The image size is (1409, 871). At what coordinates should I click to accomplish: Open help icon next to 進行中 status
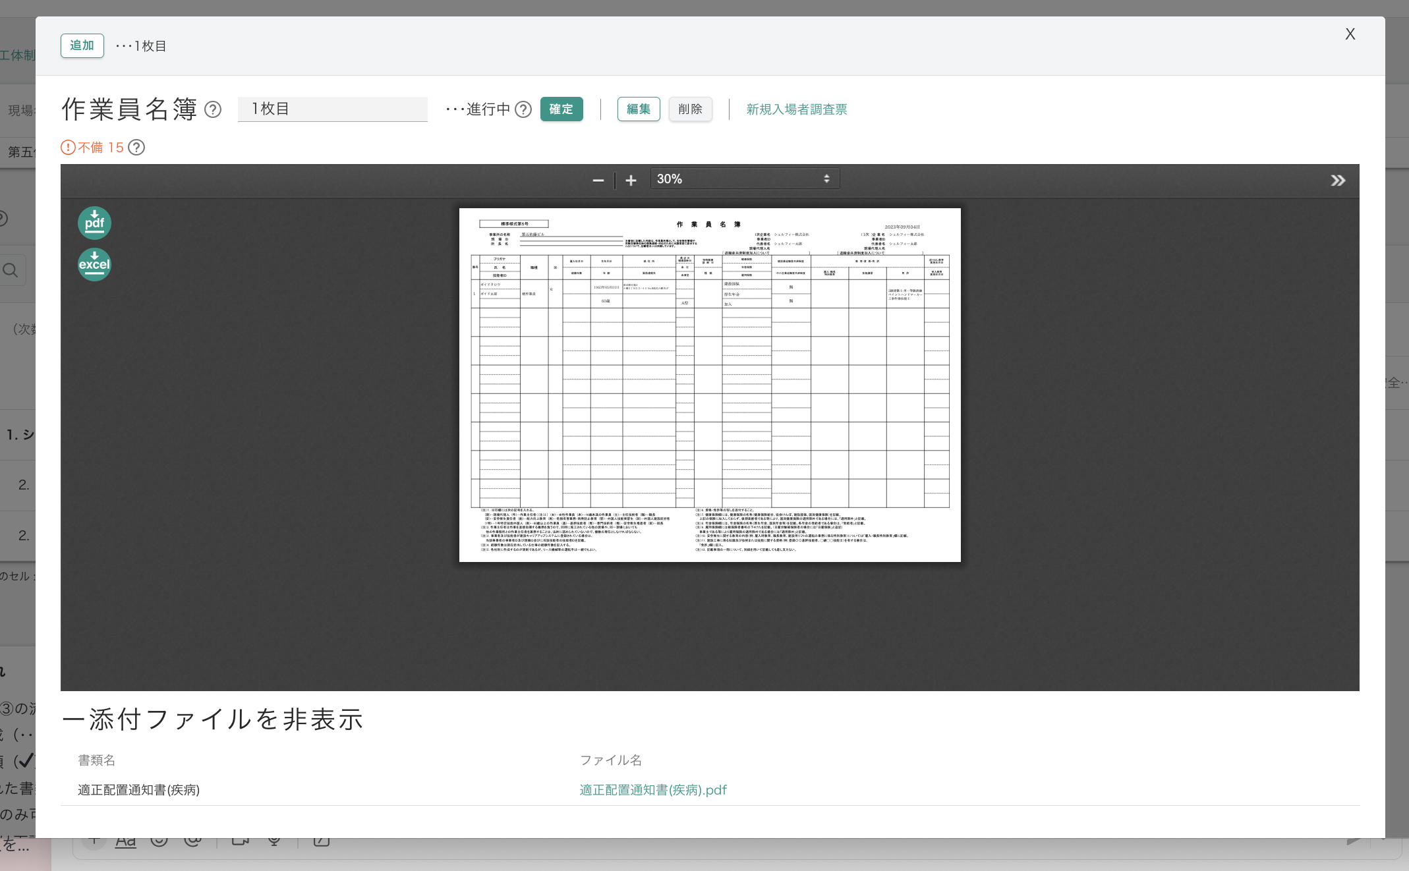[523, 109]
